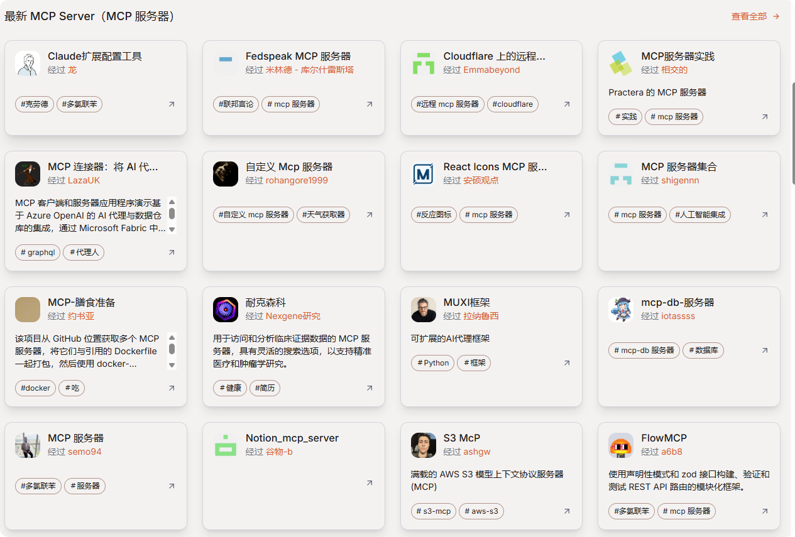795x537 pixels.
Task: Click the 自定义 Mcp 服务器 dark avatar
Action: [x=225, y=174]
